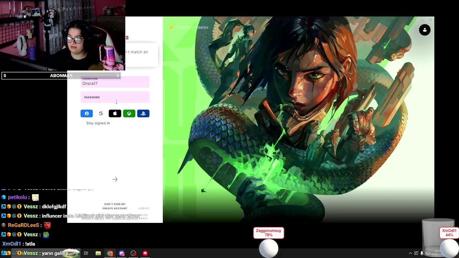Focus the Password input field

(115, 97)
